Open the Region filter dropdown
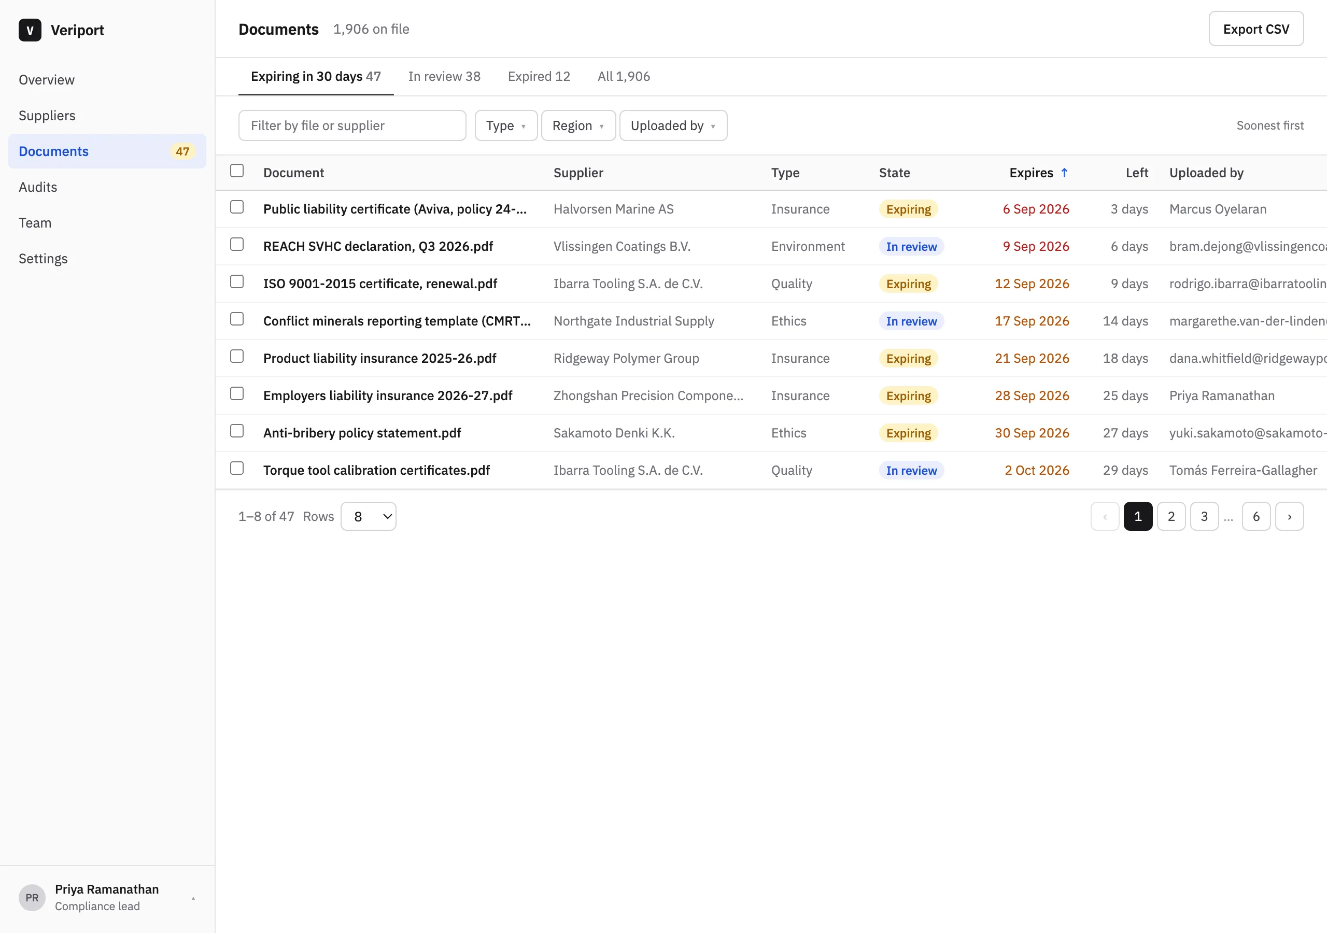1327x933 pixels. 578,125
